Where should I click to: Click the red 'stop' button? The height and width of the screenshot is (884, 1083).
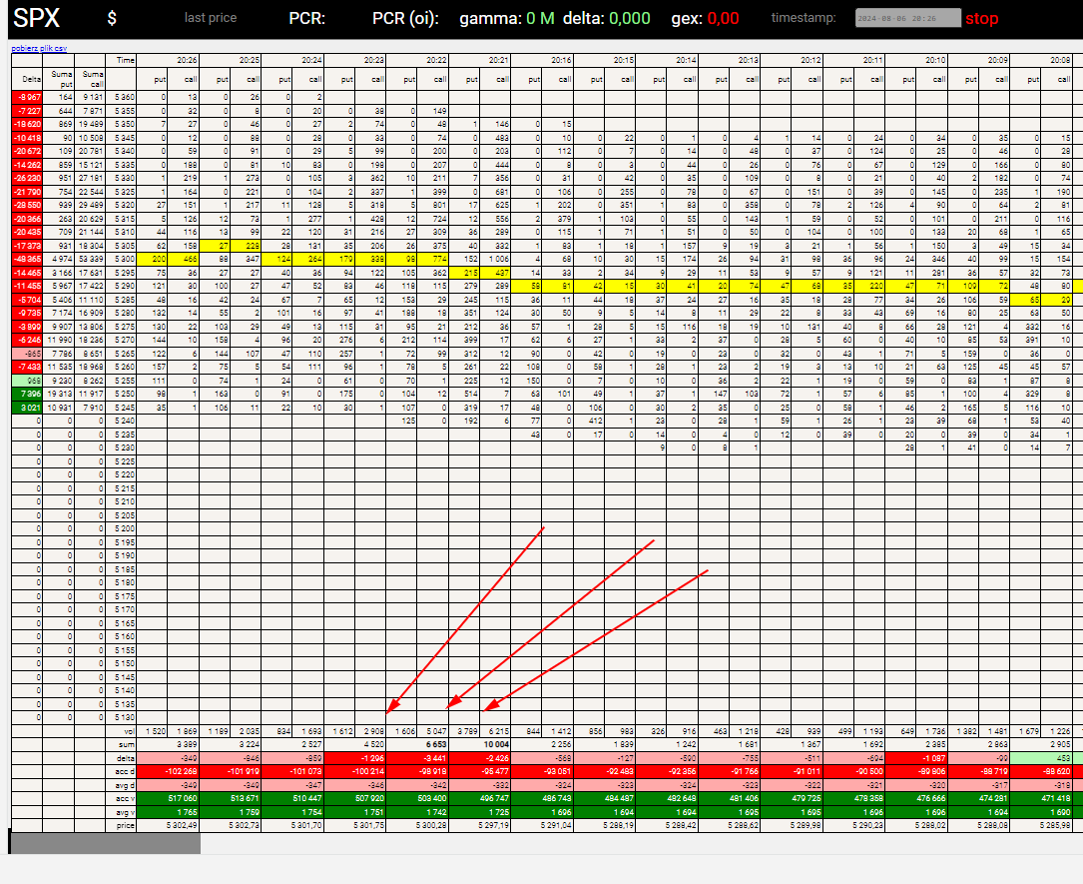(981, 19)
